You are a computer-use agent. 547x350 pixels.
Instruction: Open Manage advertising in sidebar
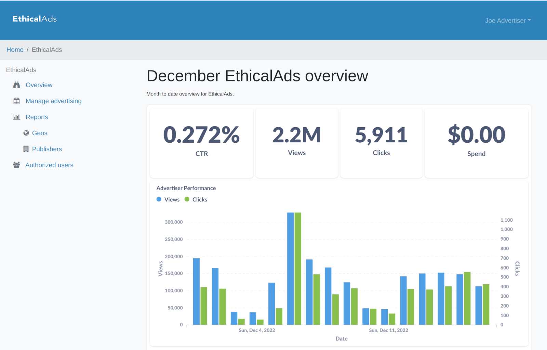click(x=54, y=101)
